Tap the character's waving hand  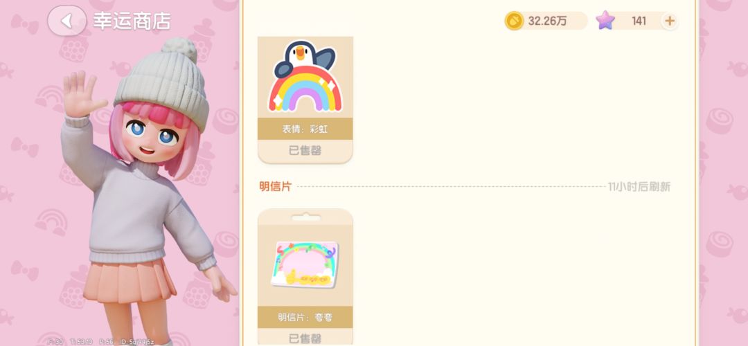click(80, 94)
